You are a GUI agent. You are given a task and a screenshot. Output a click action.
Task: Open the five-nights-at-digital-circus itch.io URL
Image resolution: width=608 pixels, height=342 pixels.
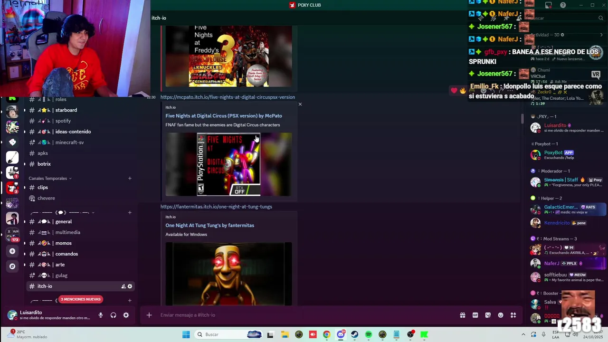click(228, 97)
